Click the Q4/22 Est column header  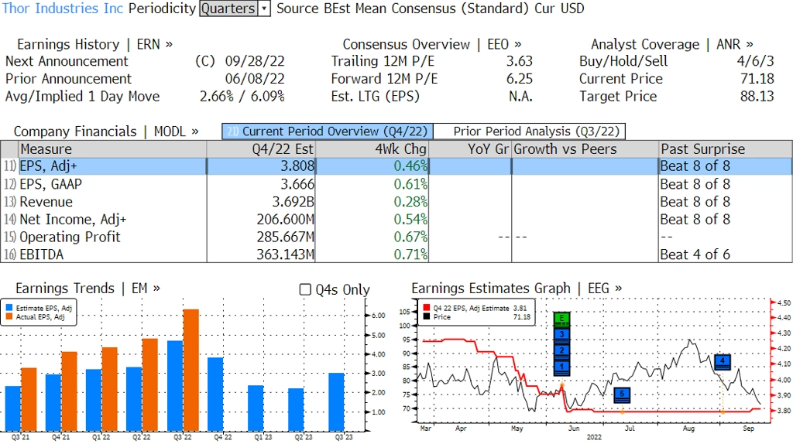pos(260,149)
